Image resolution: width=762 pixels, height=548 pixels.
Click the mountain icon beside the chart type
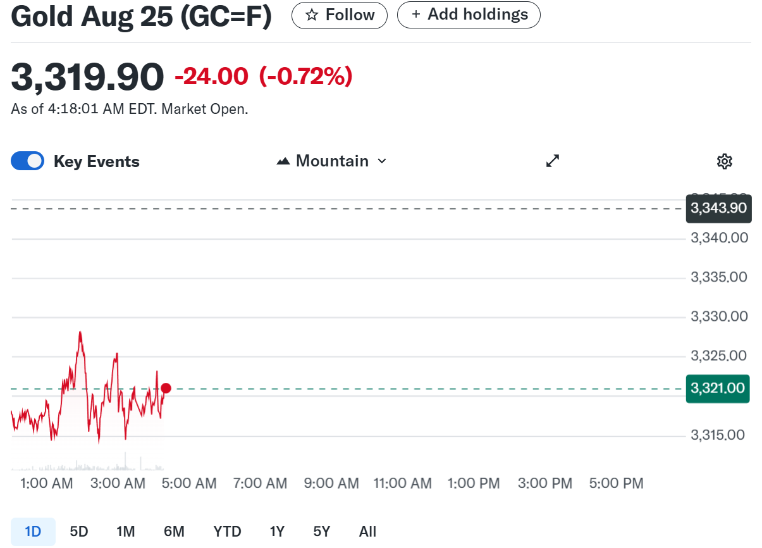click(283, 161)
